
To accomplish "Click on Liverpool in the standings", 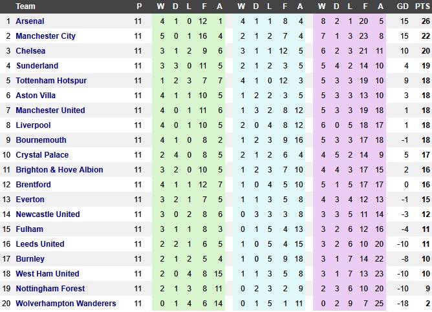I will coord(33,125).
